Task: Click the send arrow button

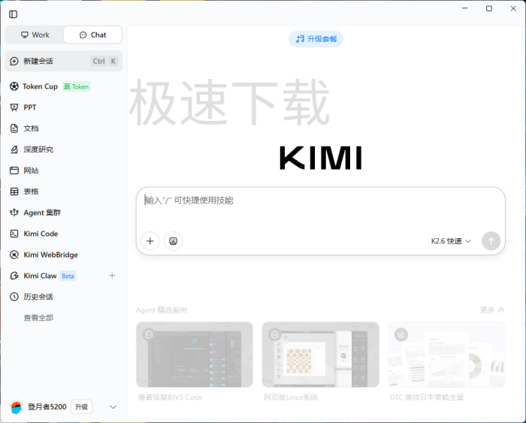Action: 491,241
